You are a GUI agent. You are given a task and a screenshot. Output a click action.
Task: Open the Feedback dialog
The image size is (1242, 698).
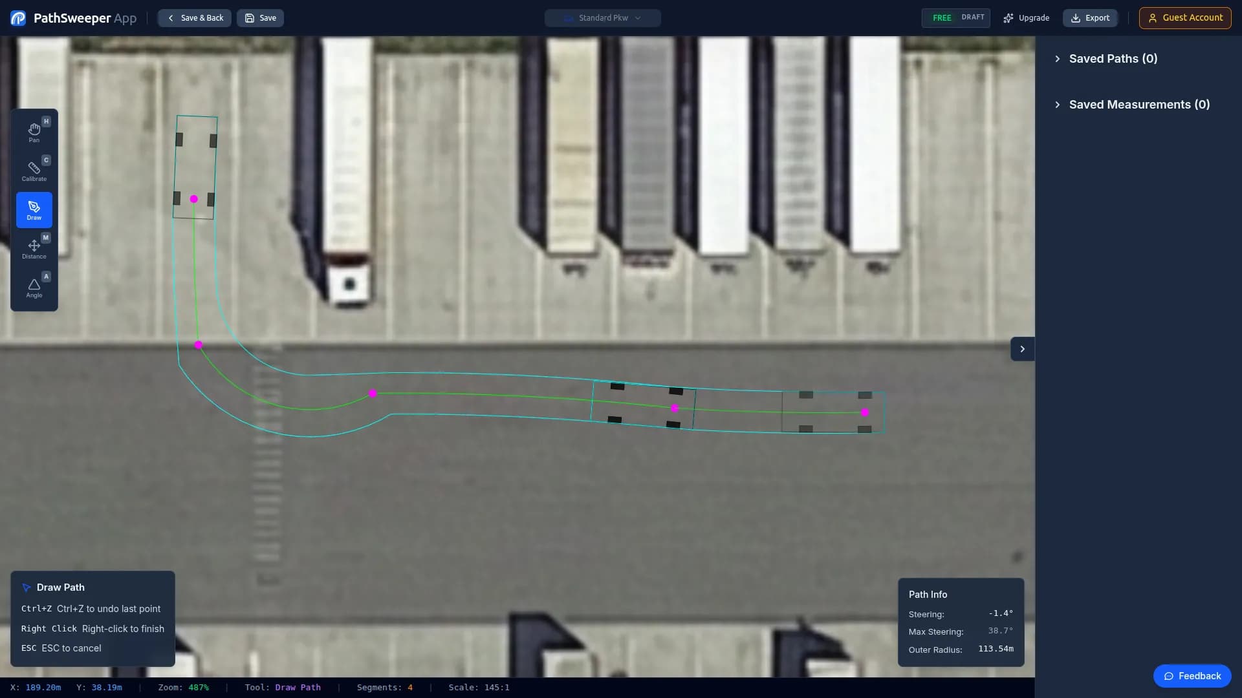coord(1192,675)
